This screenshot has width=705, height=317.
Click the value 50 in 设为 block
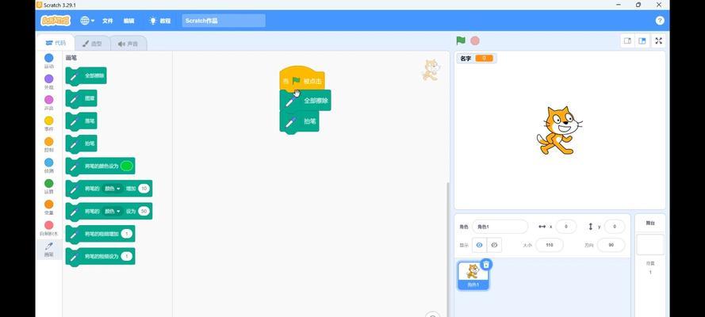click(x=144, y=211)
